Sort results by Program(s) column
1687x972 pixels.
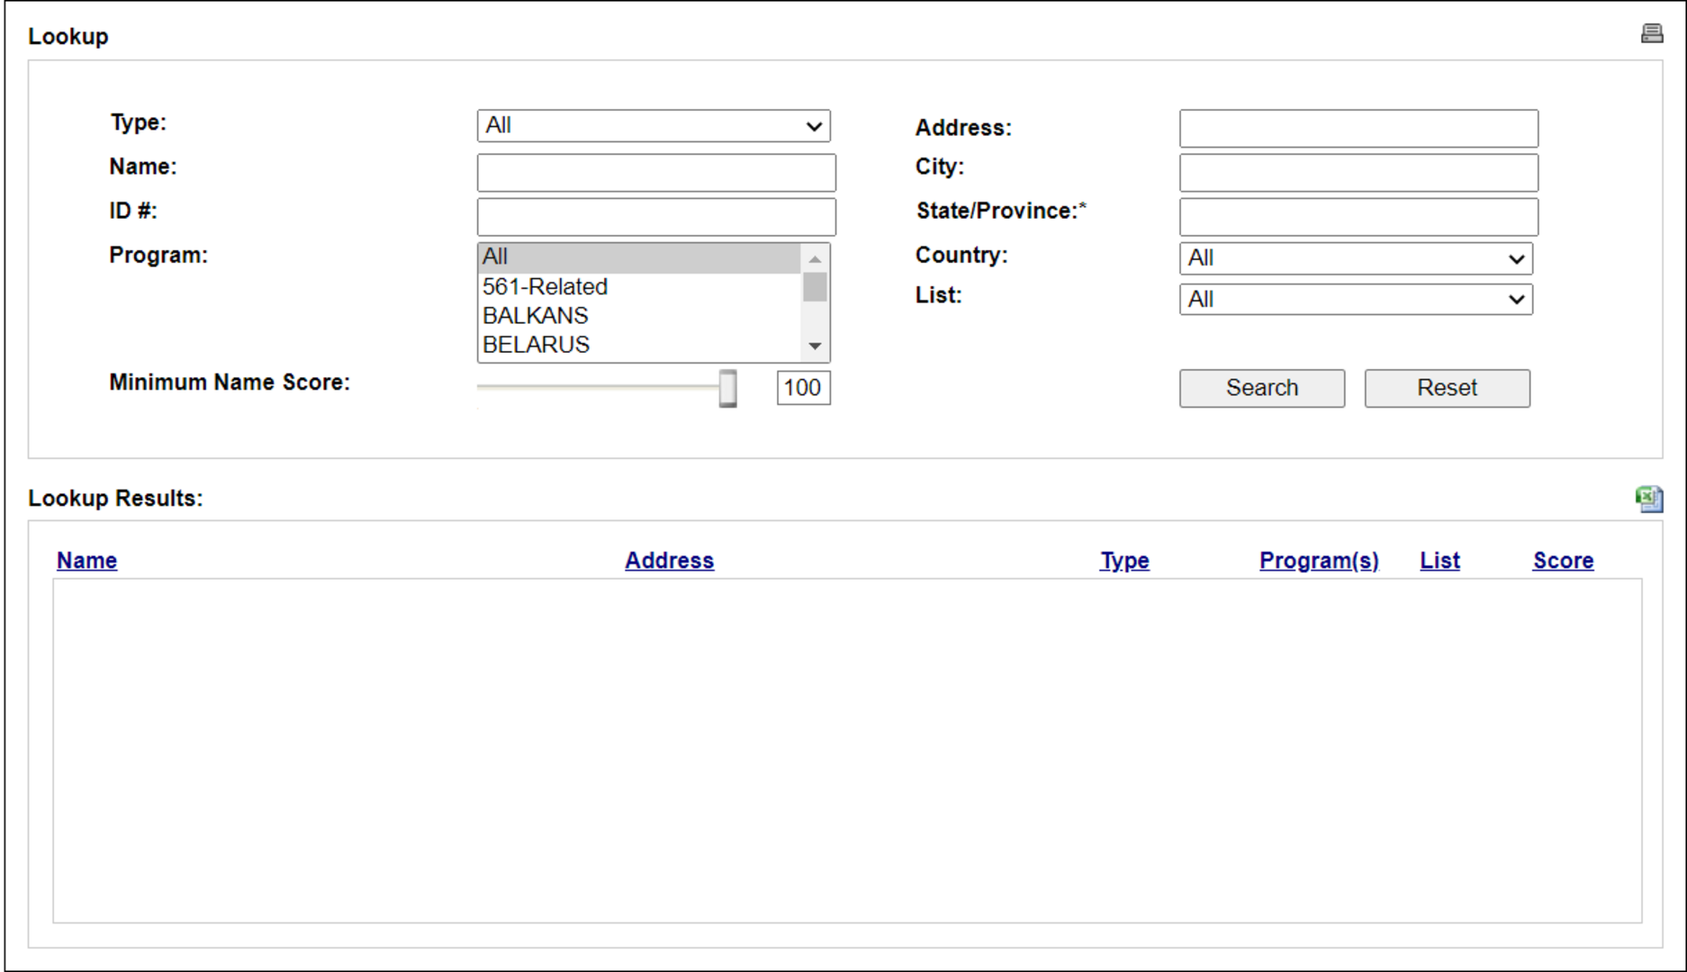click(x=1319, y=561)
